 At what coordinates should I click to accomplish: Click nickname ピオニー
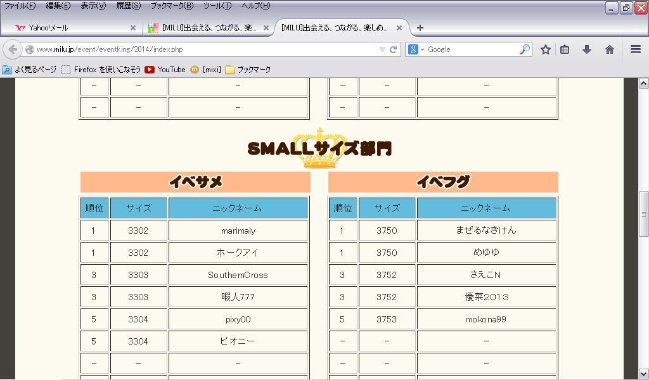tap(238, 341)
